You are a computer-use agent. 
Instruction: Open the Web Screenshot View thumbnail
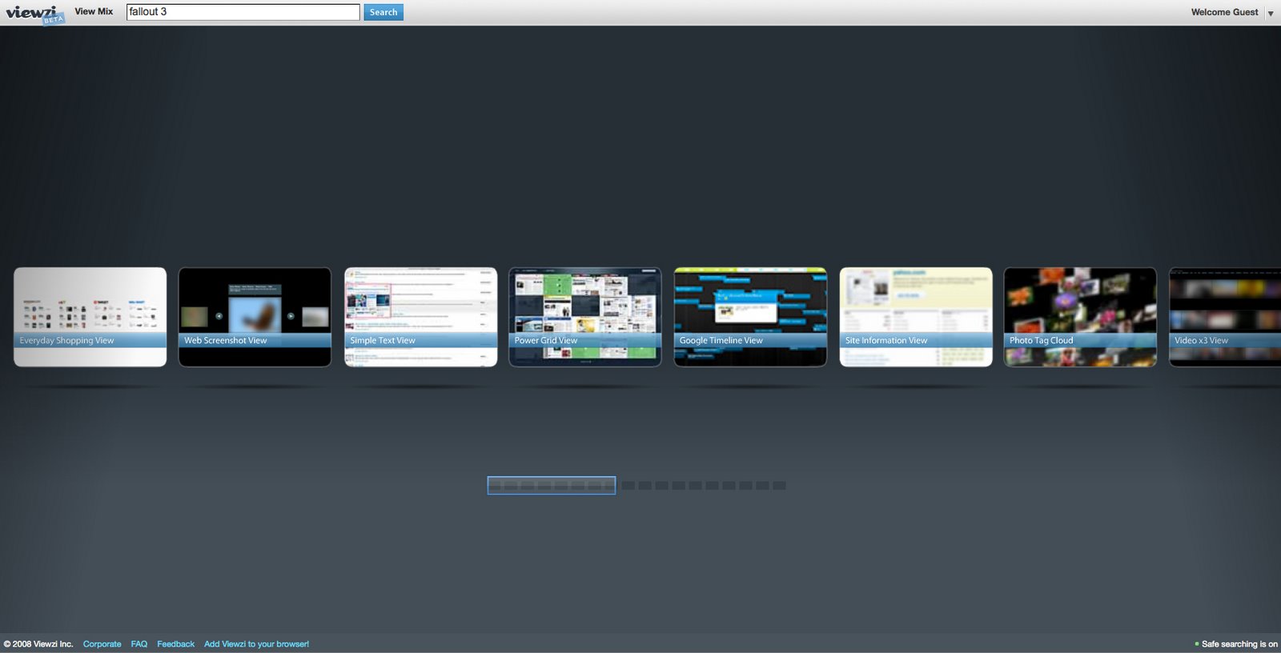click(x=255, y=317)
